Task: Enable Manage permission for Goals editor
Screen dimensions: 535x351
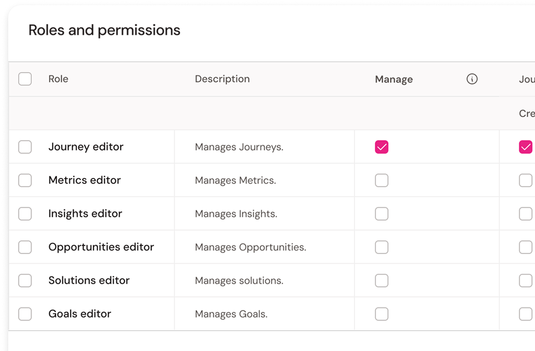Action: pyautogui.click(x=382, y=314)
